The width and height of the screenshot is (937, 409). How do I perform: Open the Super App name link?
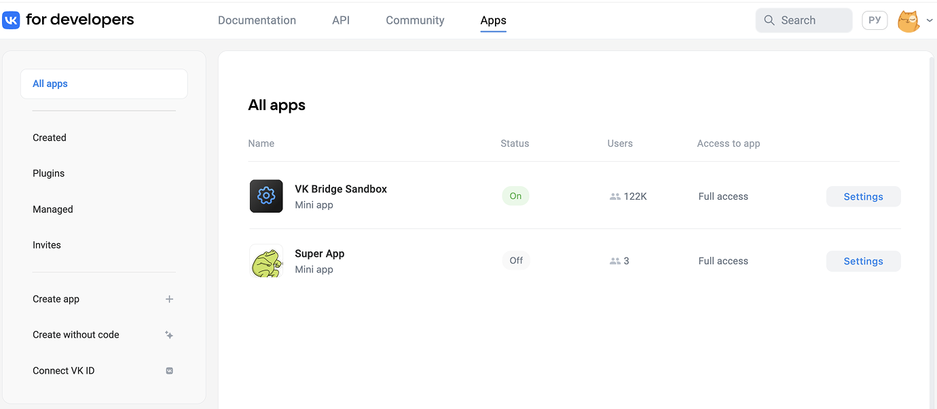320,253
